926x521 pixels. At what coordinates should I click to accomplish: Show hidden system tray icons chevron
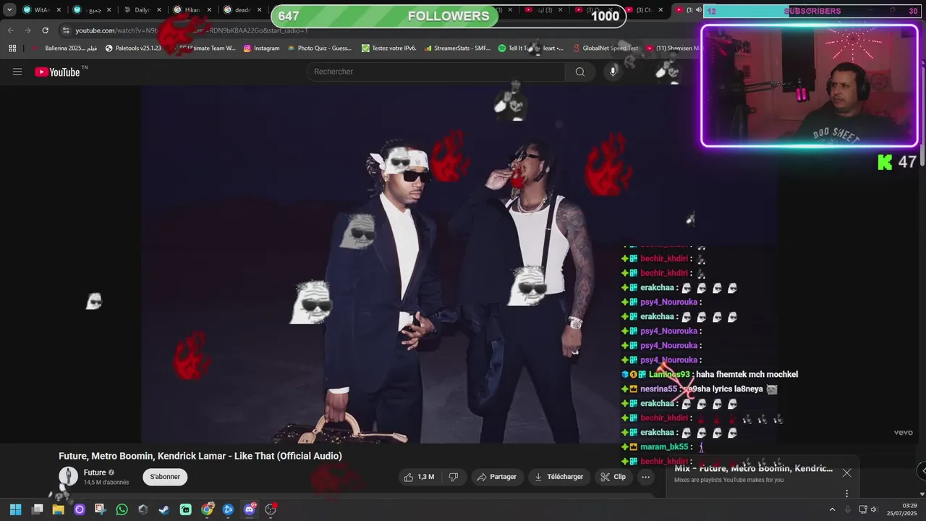pos(832,509)
